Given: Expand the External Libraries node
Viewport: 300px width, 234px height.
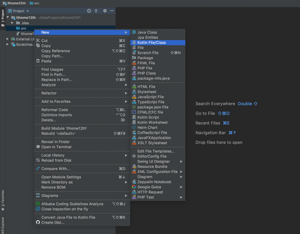Looking at the screenshot, I should click(x=7, y=39).
